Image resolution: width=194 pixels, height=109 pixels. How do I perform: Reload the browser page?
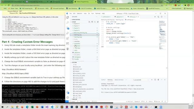9,5
